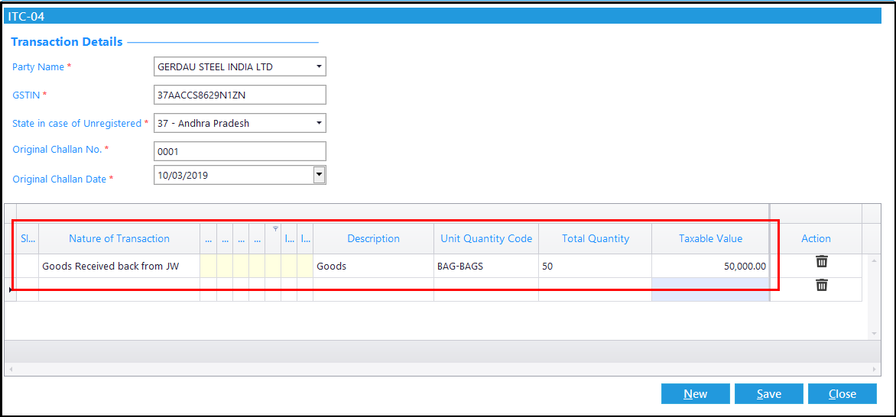The image size is (896, 417).
Task: Click the date text 10/03/2019
Action: pyautogui.click(x=183, y=176)
